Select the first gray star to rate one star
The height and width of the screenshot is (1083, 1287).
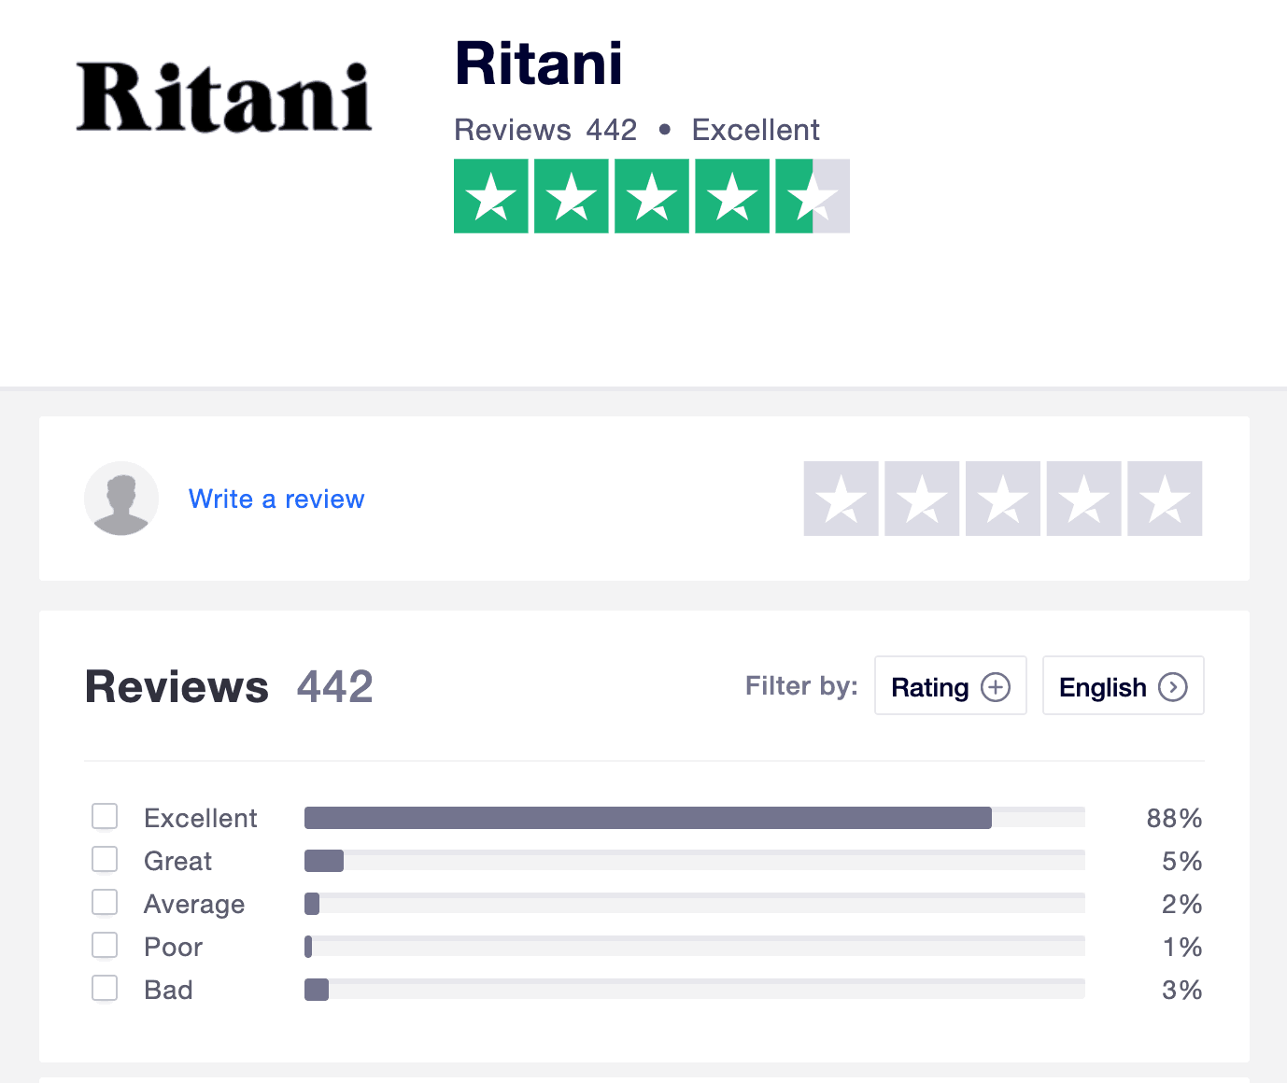pyautogui.click(x=841, y=499)
